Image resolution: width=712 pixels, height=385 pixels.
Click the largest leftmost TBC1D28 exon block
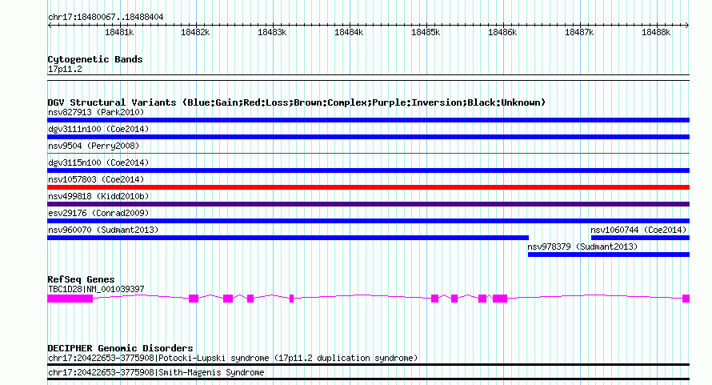coord(70,299)
